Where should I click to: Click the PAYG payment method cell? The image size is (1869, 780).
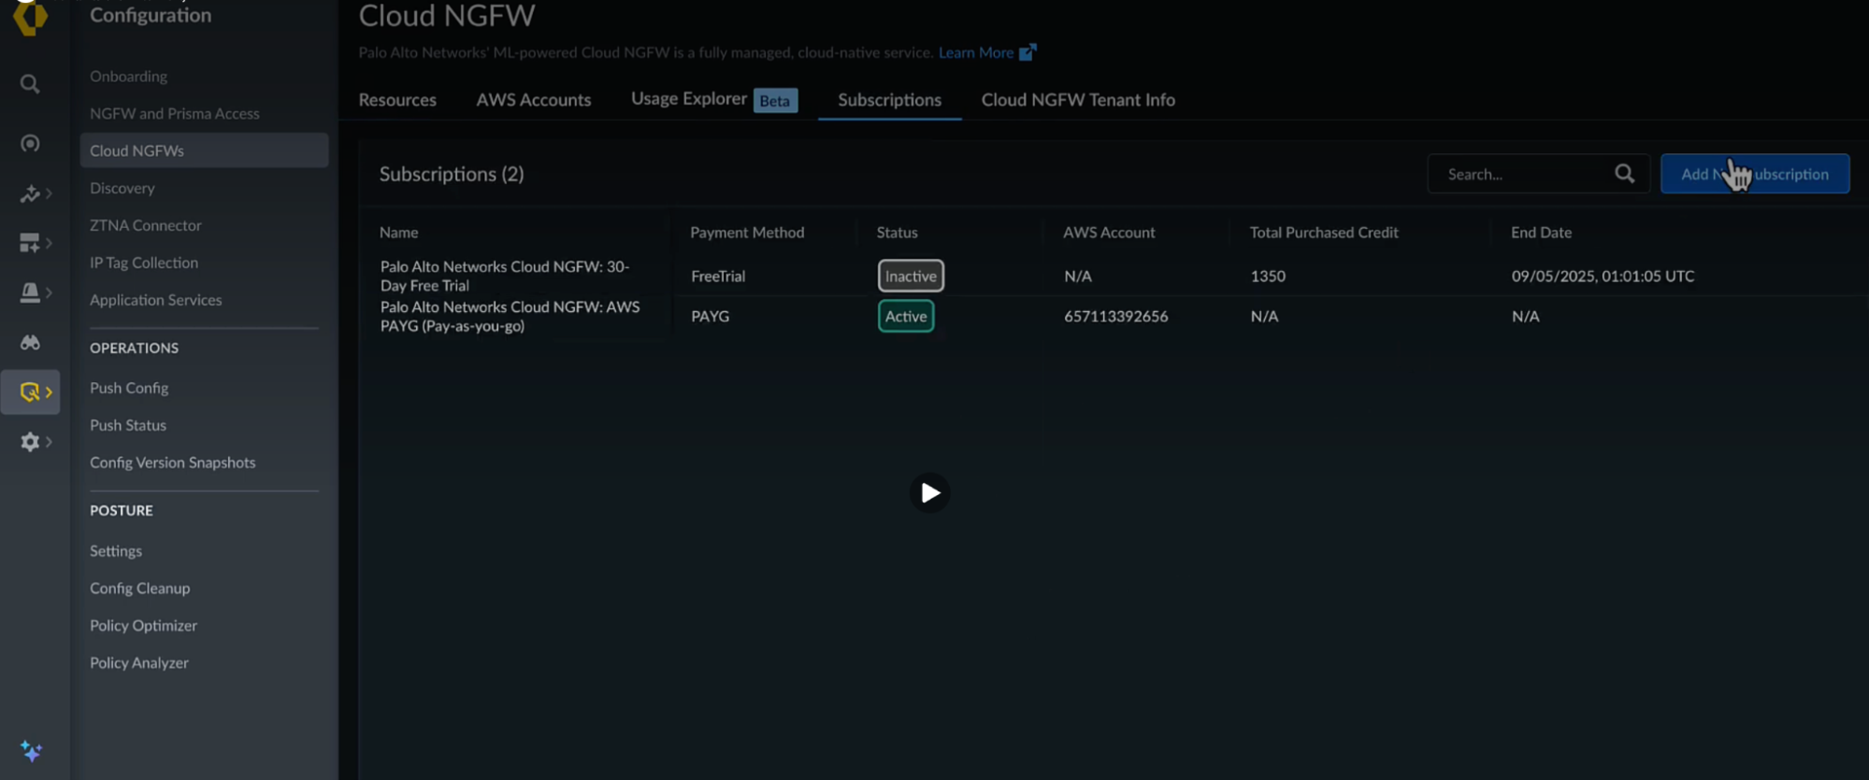[x=710, y=317]
